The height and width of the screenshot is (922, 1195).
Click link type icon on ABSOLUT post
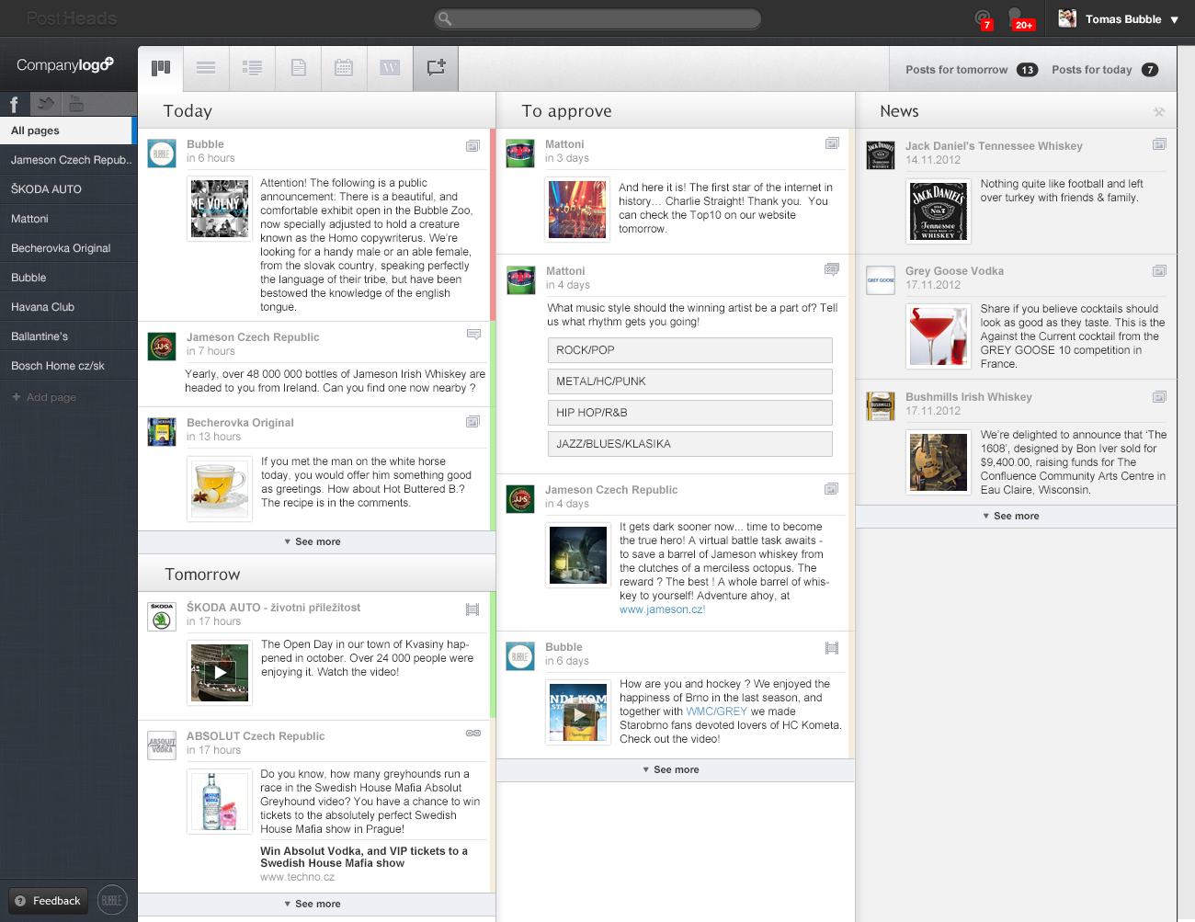473,734
